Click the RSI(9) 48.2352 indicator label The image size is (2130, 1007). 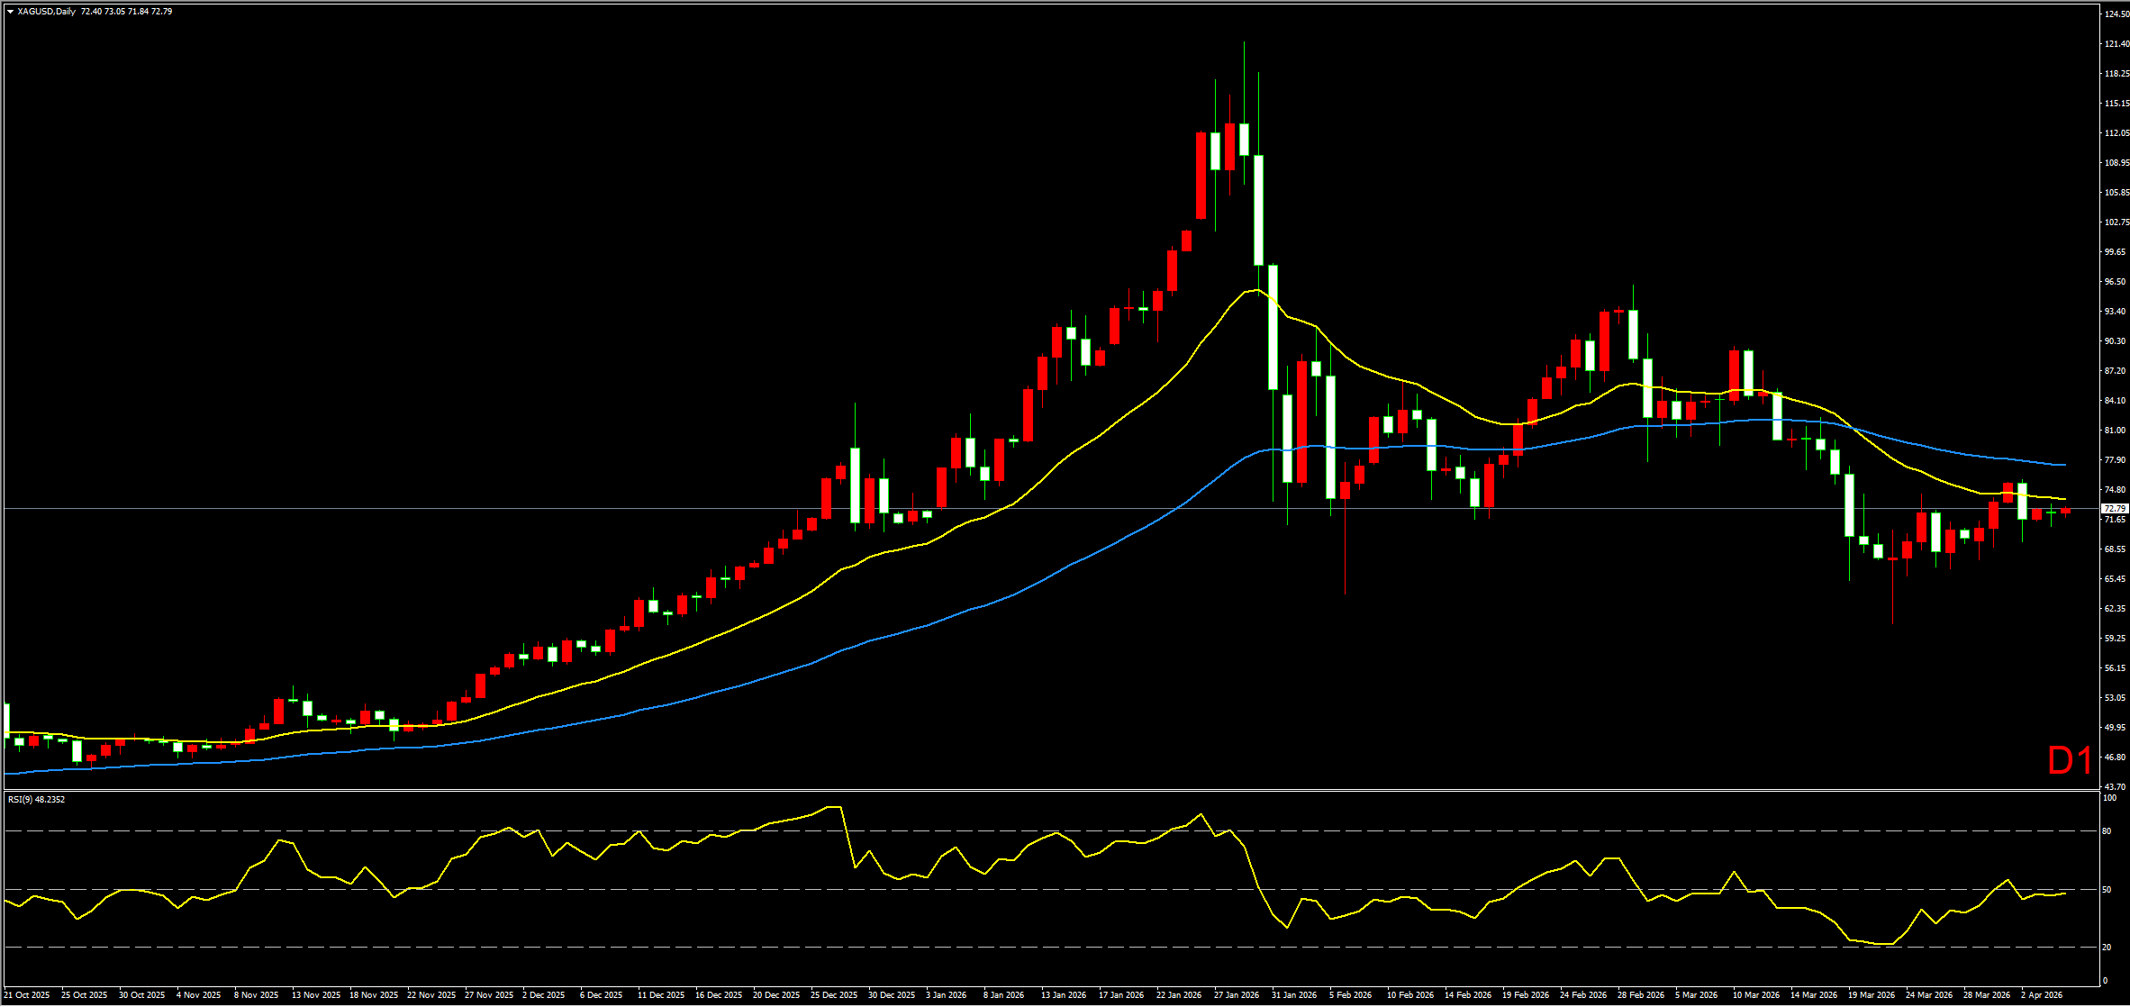(x=36, y=800)
